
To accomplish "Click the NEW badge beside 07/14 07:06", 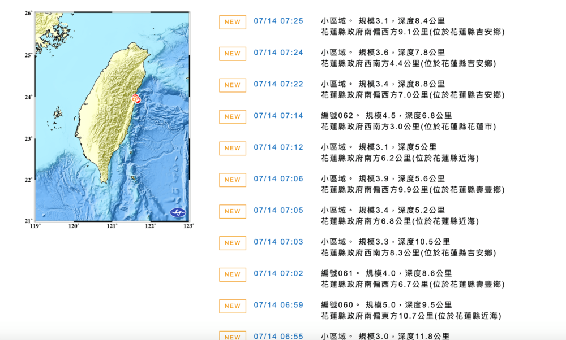I will click(x=232, y=179).
